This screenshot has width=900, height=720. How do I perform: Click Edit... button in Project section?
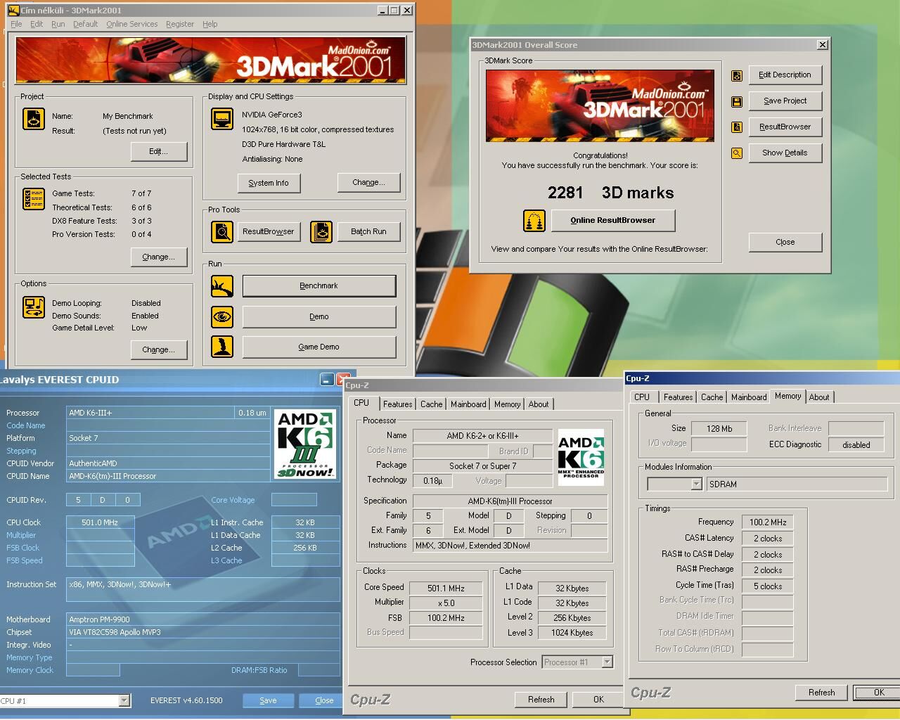pyautogui.click(x=159, y=151)
